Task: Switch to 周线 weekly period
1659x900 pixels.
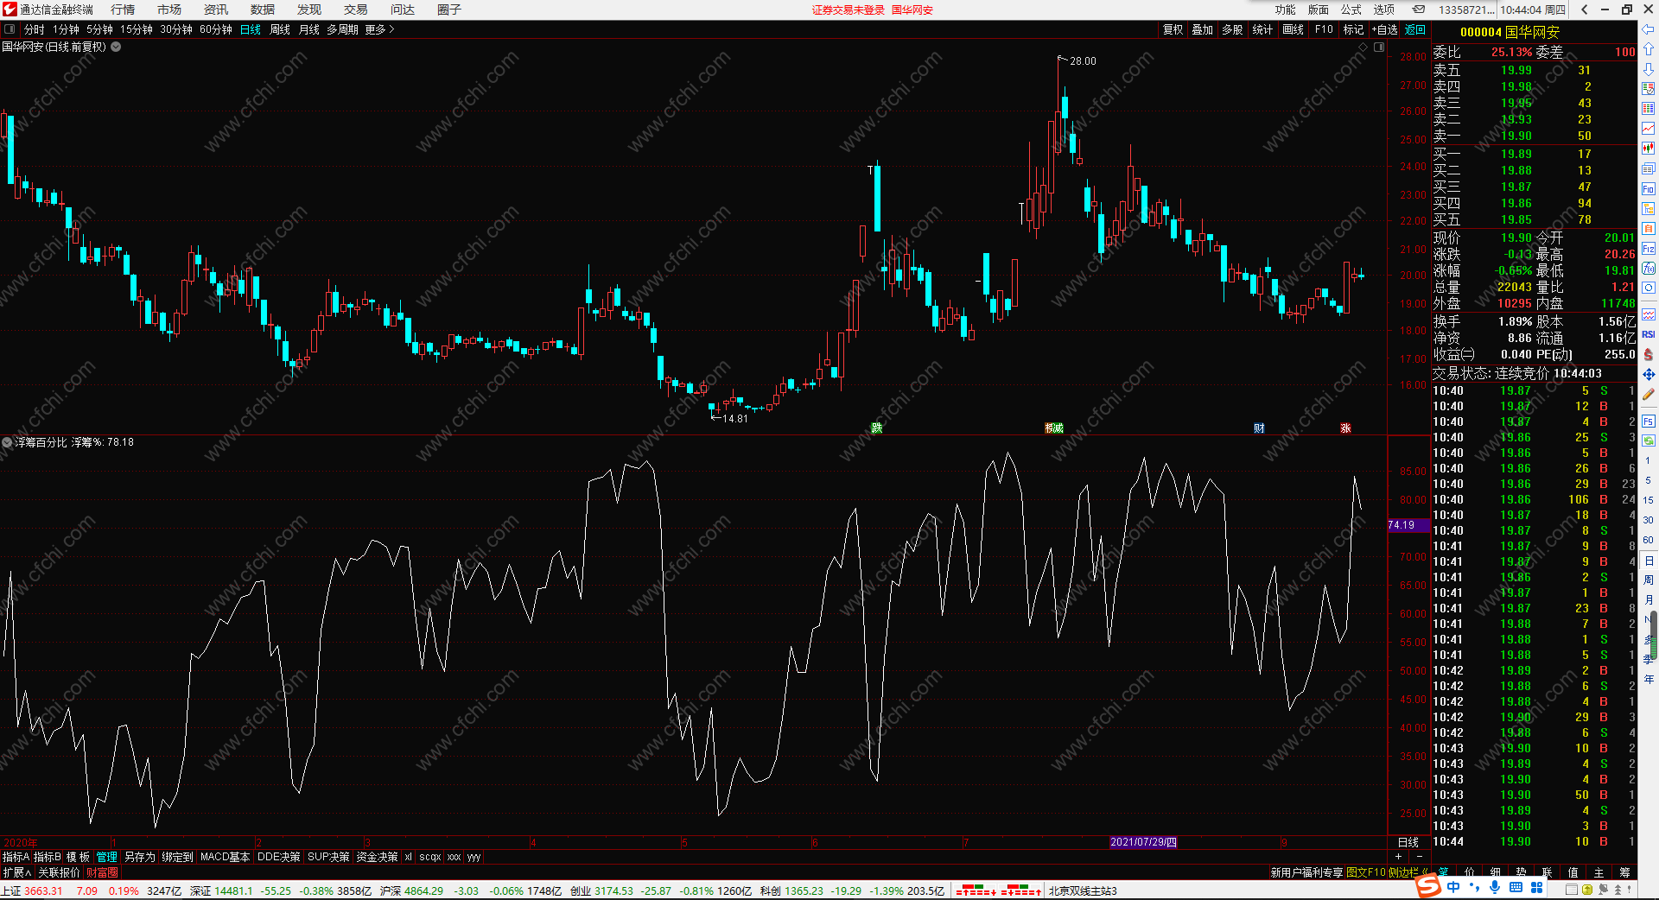Action: point(280,29)
